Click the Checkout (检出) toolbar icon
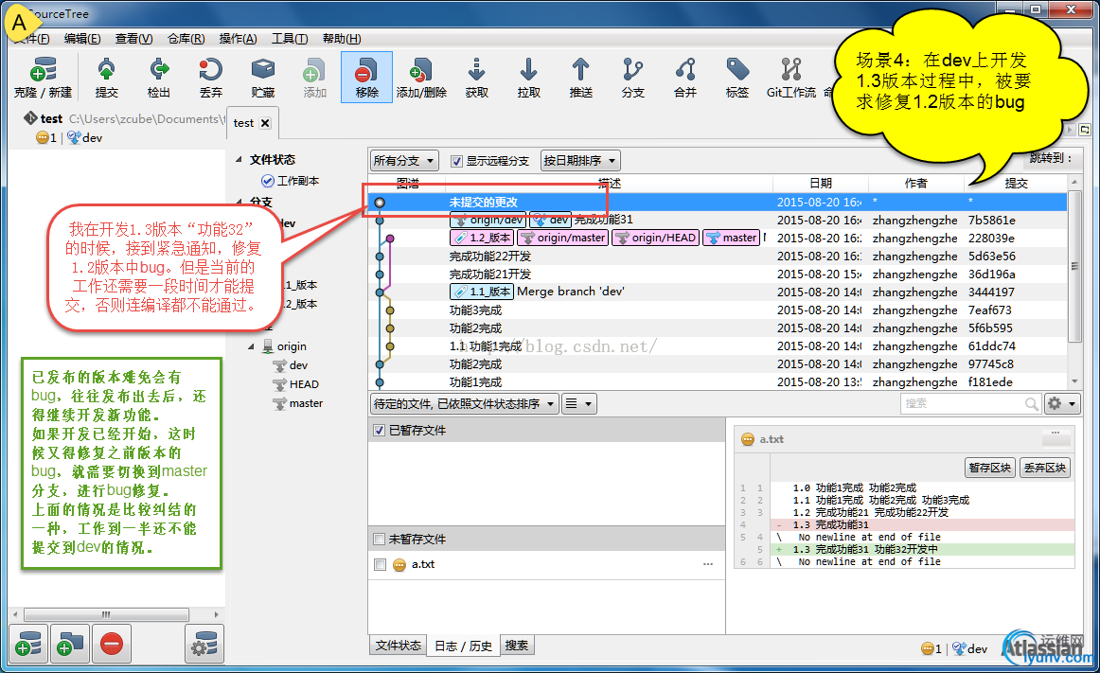 point(158,78)
